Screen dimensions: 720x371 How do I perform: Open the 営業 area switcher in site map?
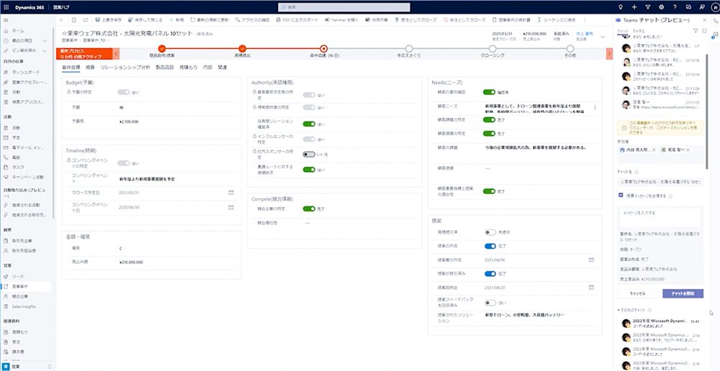click(x=27, y=367)
